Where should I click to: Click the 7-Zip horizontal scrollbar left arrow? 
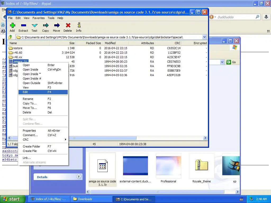click(10, 138)
